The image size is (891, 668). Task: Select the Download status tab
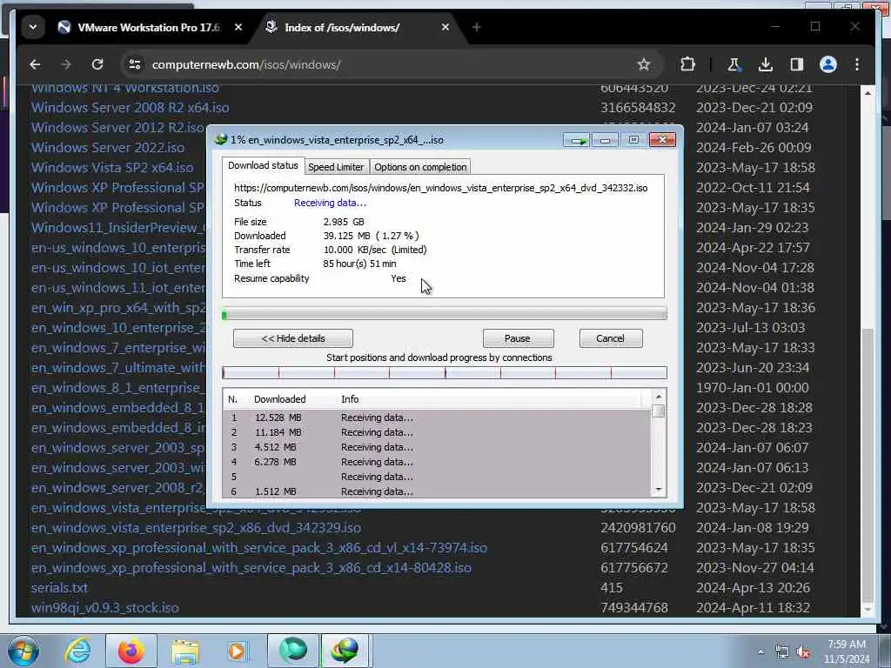pos(263,165)
